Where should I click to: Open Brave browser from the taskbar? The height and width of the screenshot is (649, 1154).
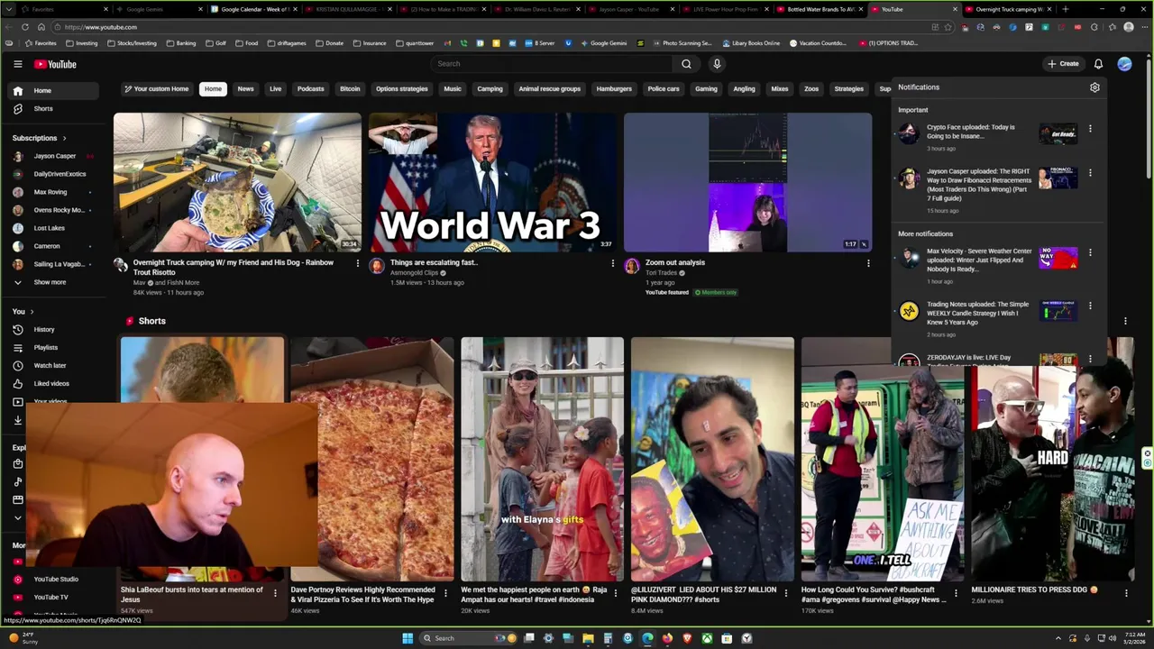687,638
